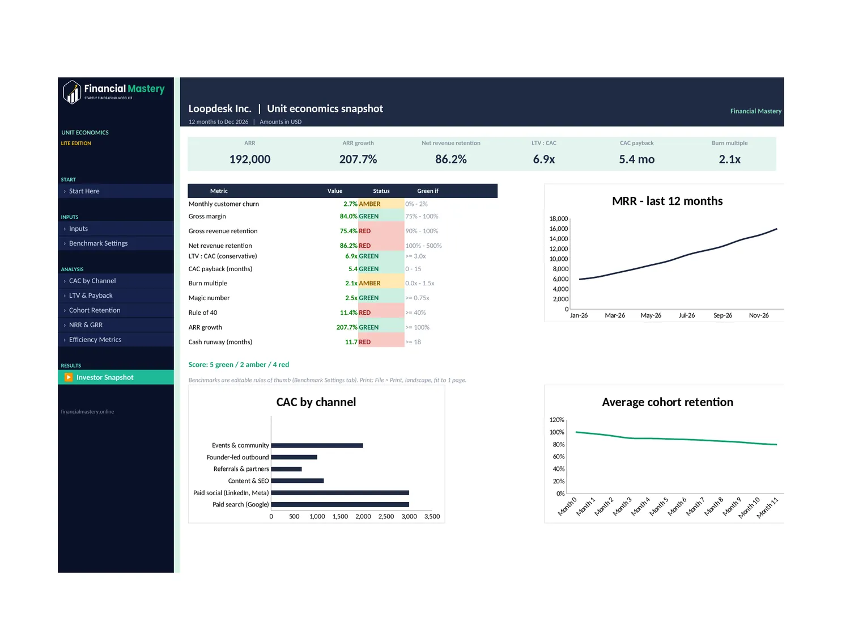Select the CAC payback value 5.4 mo
850x624 pixels.
pos(637,159)
